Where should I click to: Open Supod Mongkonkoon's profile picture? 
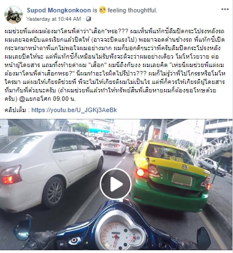coord(14,15)
